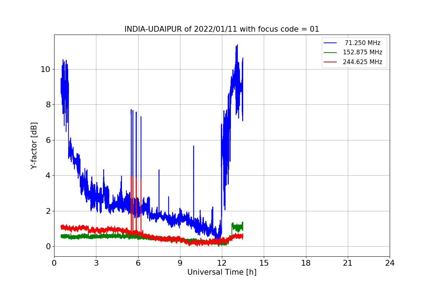Click the green step-up segment after 12.7 h
Screen dimensions: 433x288
click(x=237, y=227)
